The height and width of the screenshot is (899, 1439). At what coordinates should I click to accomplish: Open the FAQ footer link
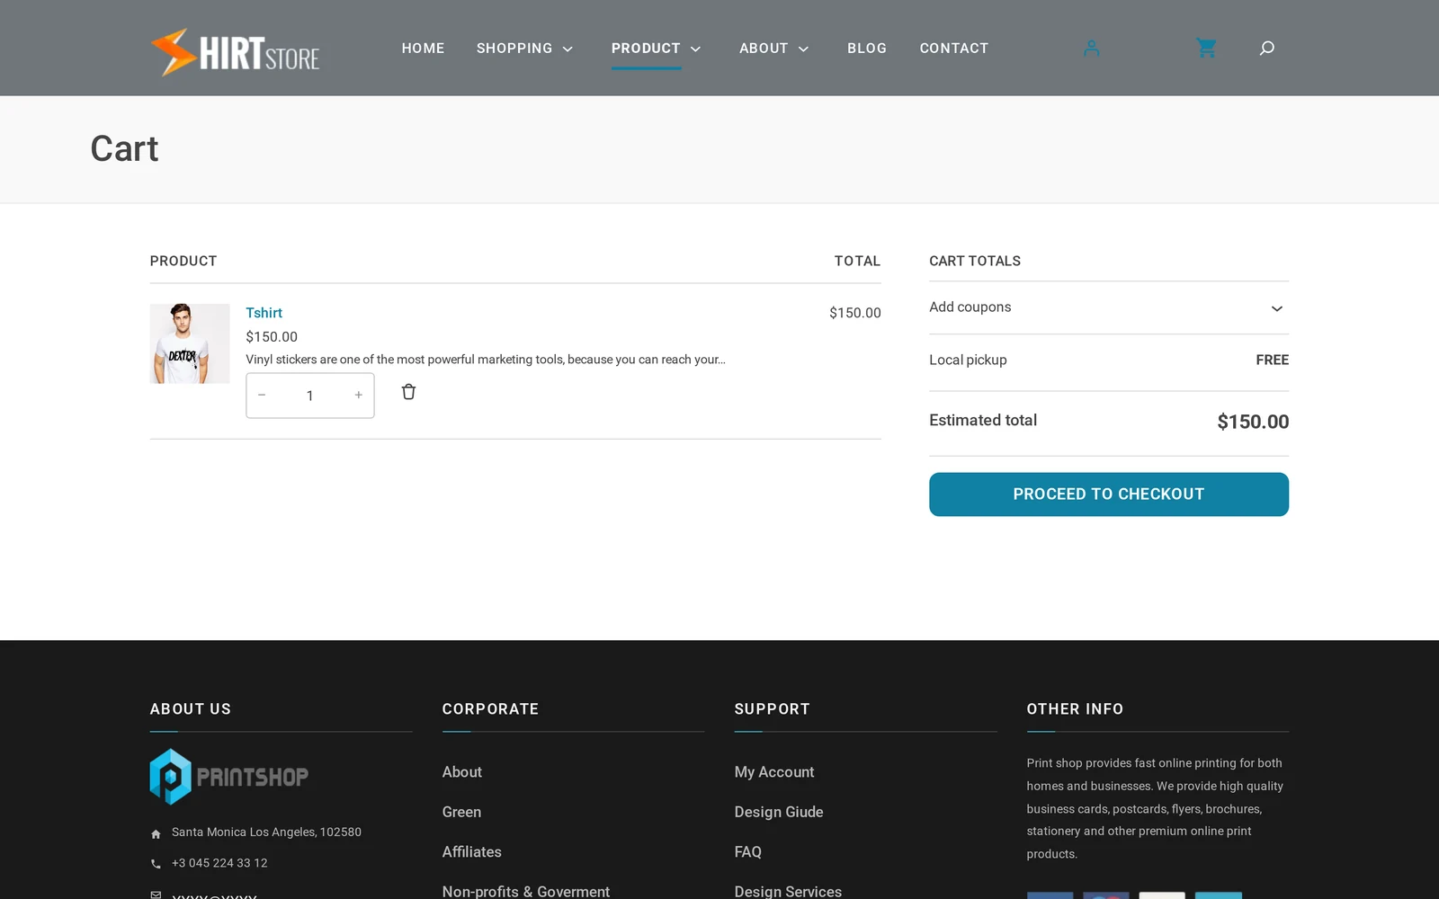click(747, 852)
